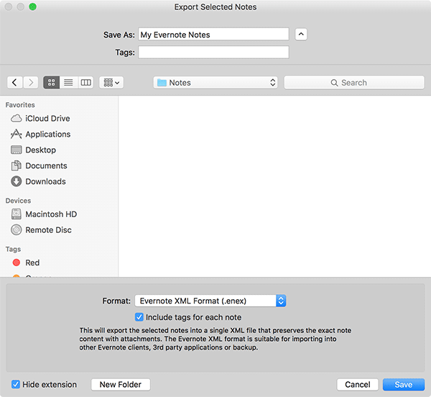
Task: Click the Cancel button
Action: [x=357, y=385]
